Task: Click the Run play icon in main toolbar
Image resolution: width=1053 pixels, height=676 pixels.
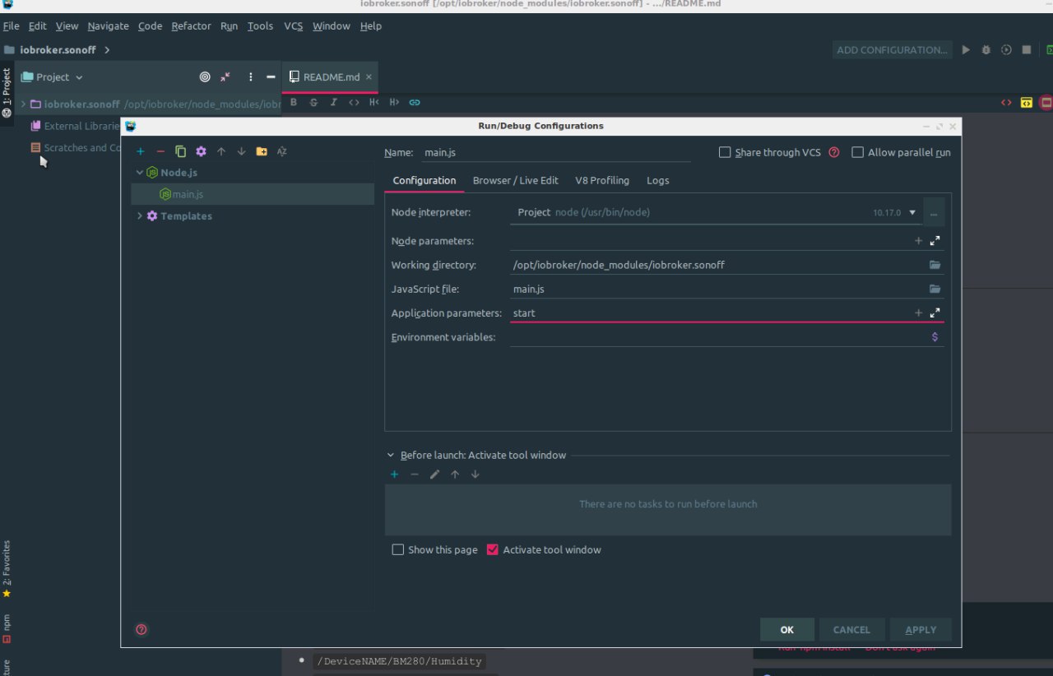Action: pyautogui.click(x=966, y=50)
